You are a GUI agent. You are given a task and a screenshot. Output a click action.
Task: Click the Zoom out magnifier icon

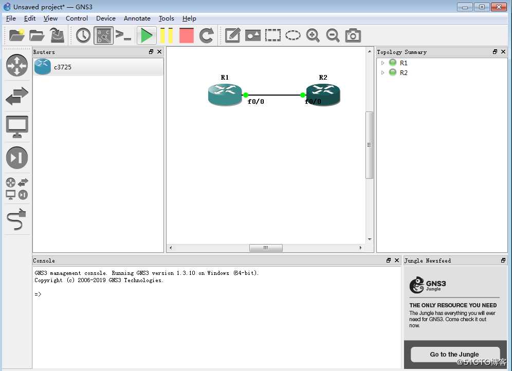(x=333, y=35)
